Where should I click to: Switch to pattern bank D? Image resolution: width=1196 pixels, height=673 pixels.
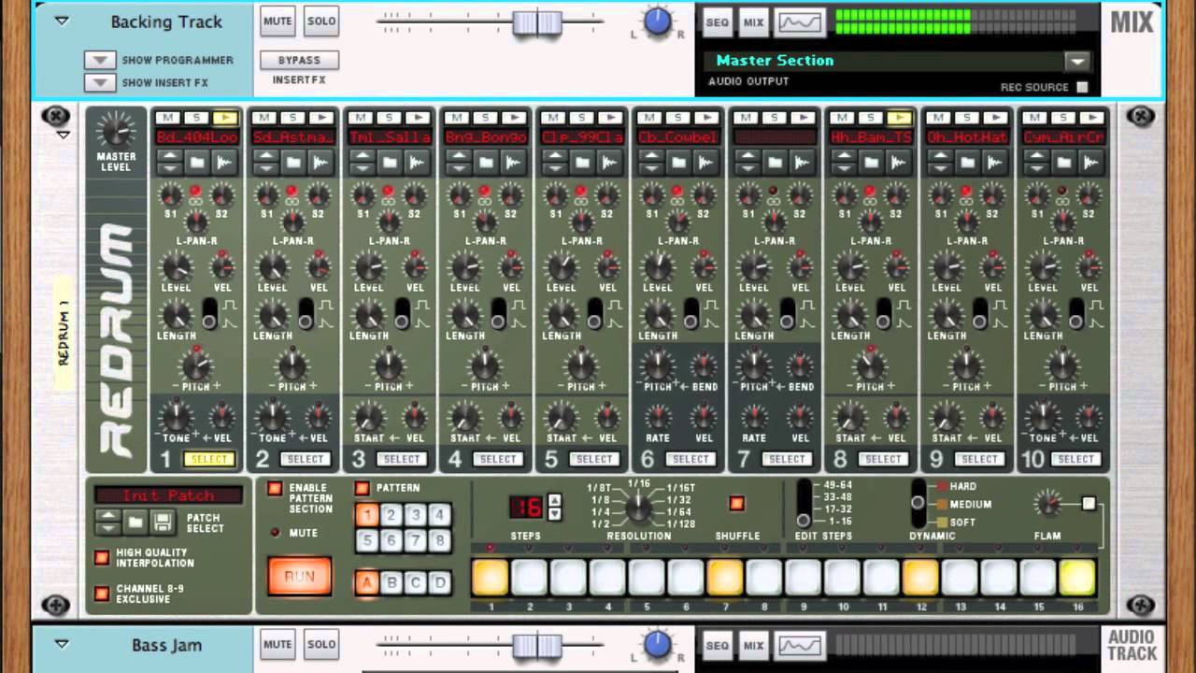(x=438, y=582)
